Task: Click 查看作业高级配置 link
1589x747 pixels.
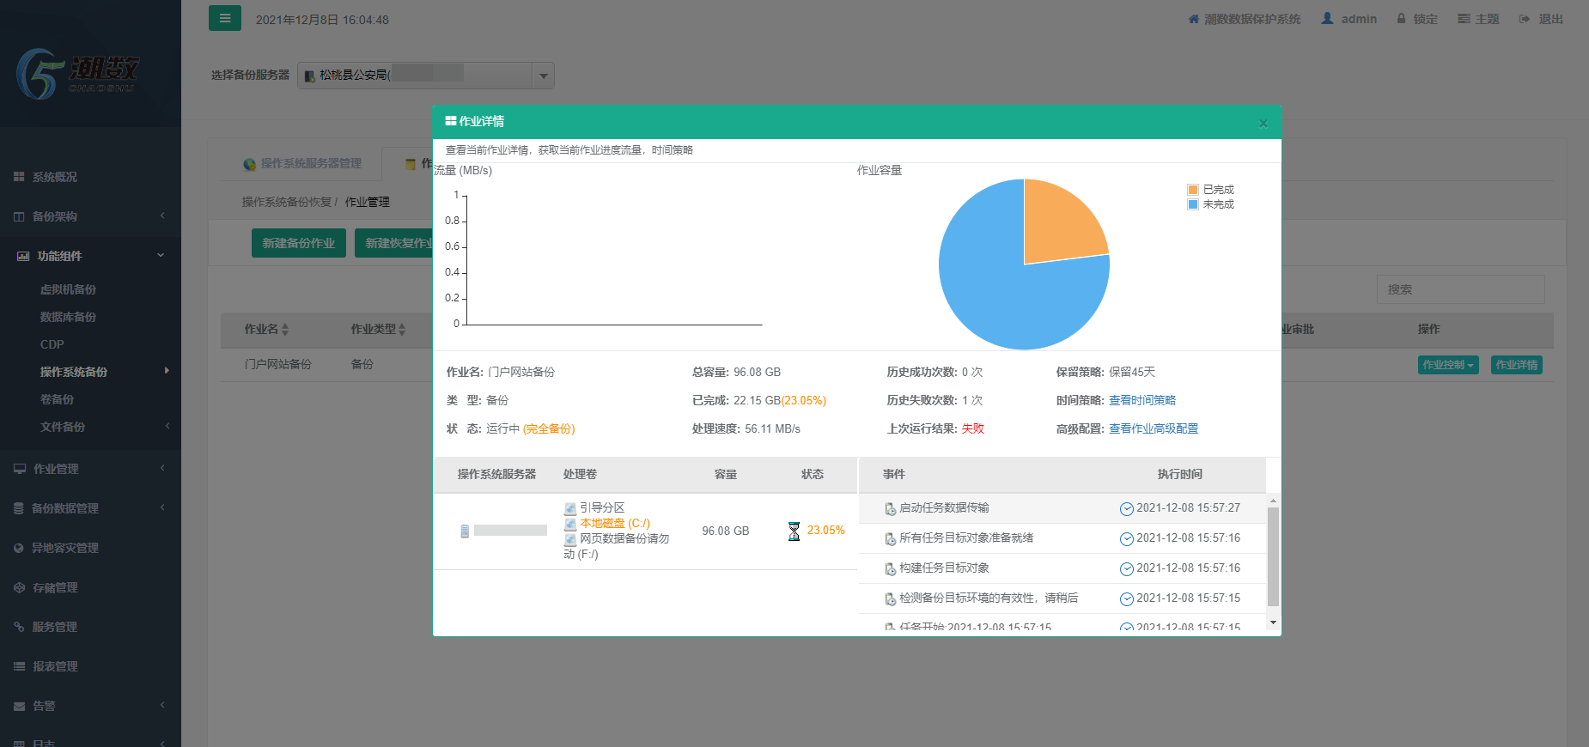Action: click(x=1153, y=428)
